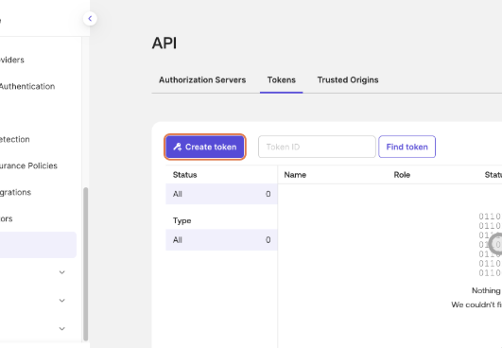
Task: Switch to the Authorization Servers tab
Action: click(202, 79)
